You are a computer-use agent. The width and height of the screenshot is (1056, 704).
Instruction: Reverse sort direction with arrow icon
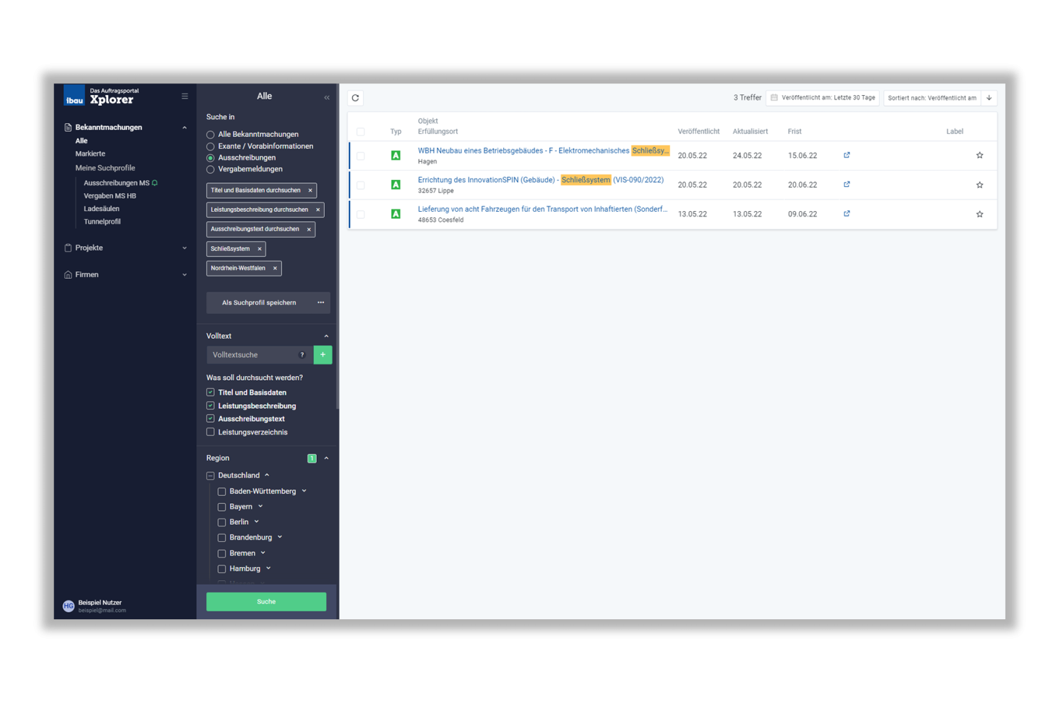[989, 98]
